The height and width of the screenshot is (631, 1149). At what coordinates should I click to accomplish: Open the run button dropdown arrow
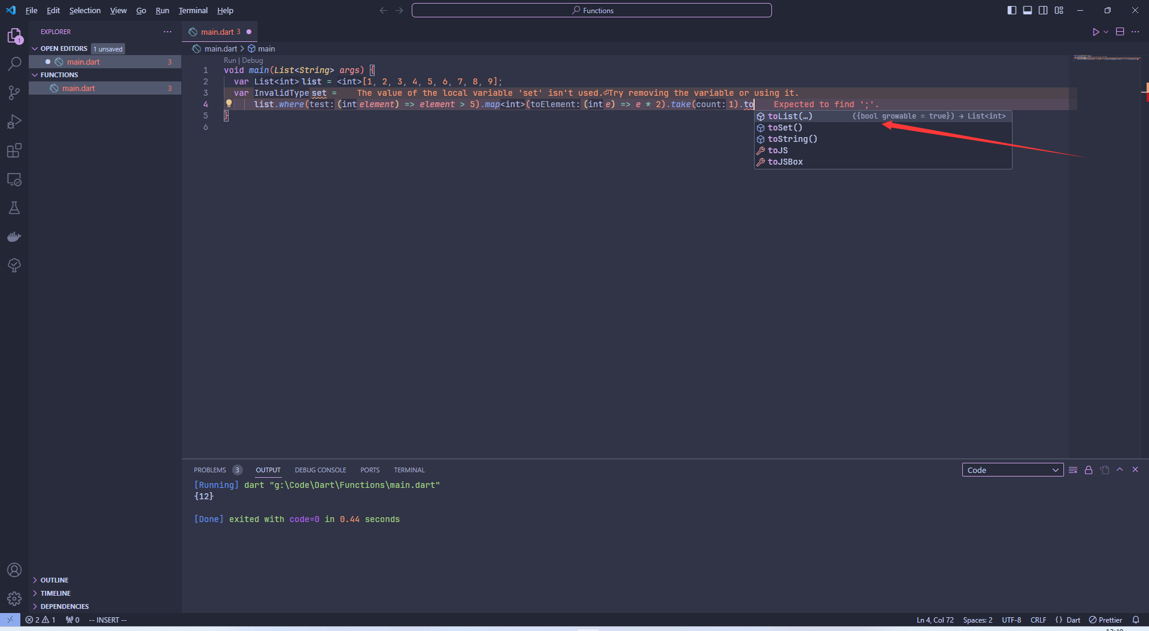pos(1106,32)
